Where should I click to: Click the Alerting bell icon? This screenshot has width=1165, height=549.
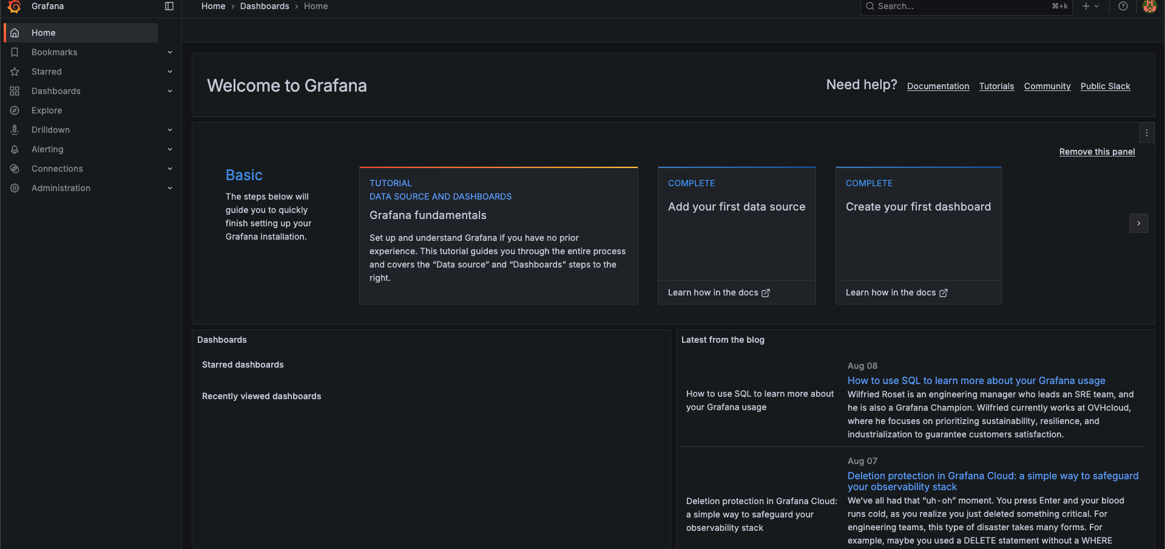coord(15,149)
